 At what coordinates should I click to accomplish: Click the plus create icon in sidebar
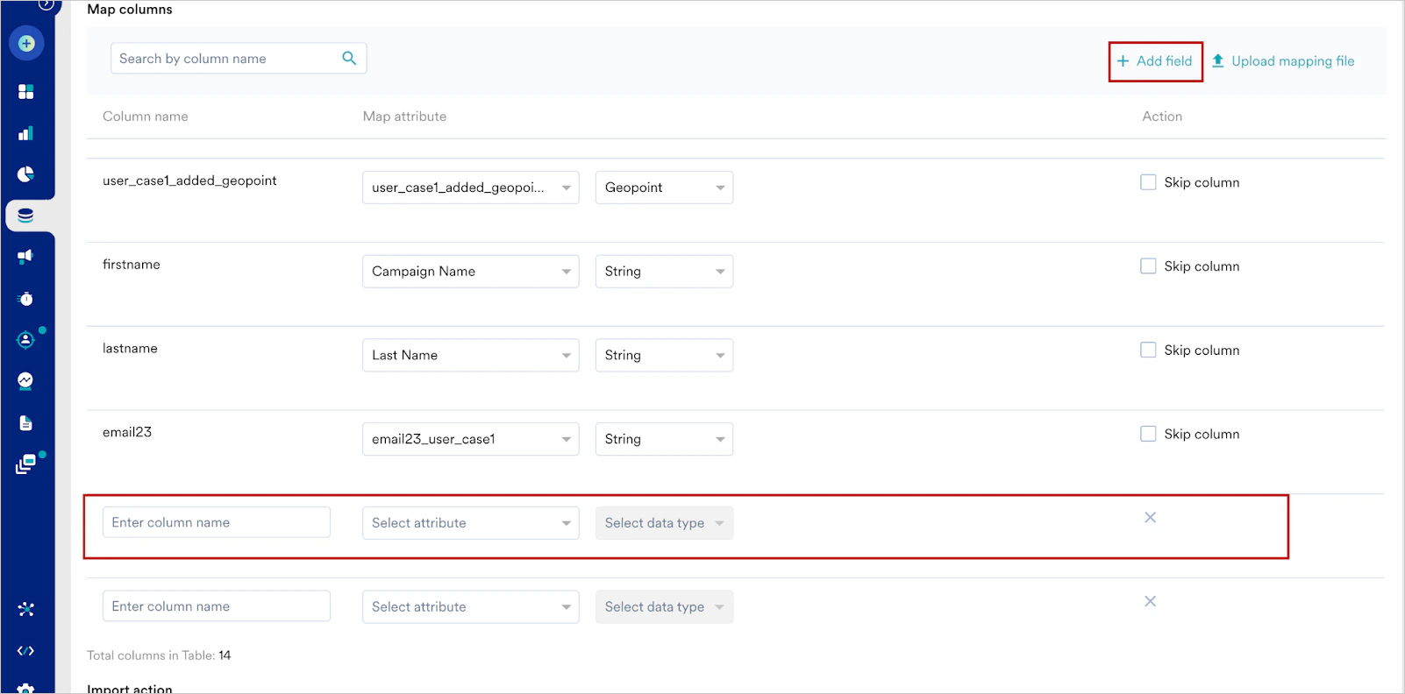[x=26, y=43]
